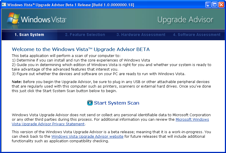Screen dimensions: 226x153
Task: Click the window title bar text
Action: click(71, 5)
